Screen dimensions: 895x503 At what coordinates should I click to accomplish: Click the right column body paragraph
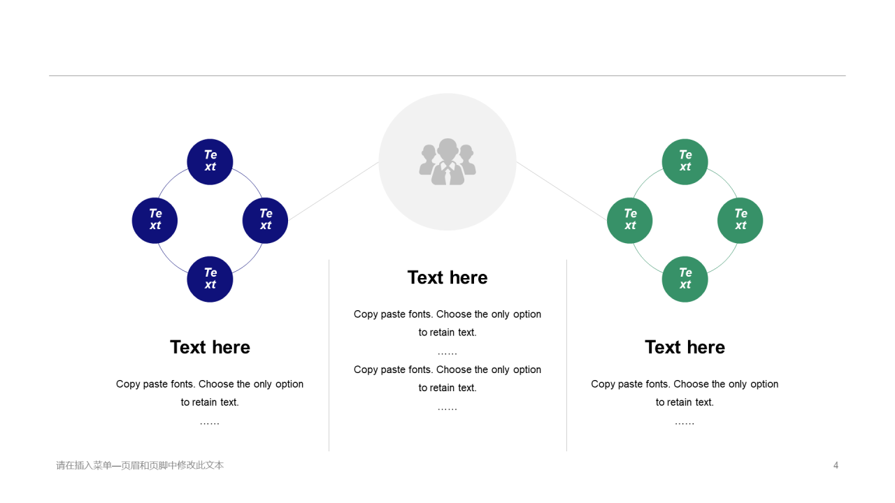(x=685, y=402)
